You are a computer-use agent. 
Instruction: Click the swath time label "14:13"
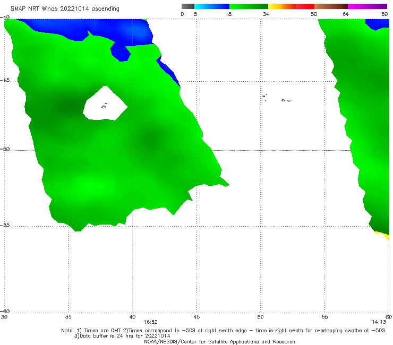pyautogui.click(x=379, y=322)
